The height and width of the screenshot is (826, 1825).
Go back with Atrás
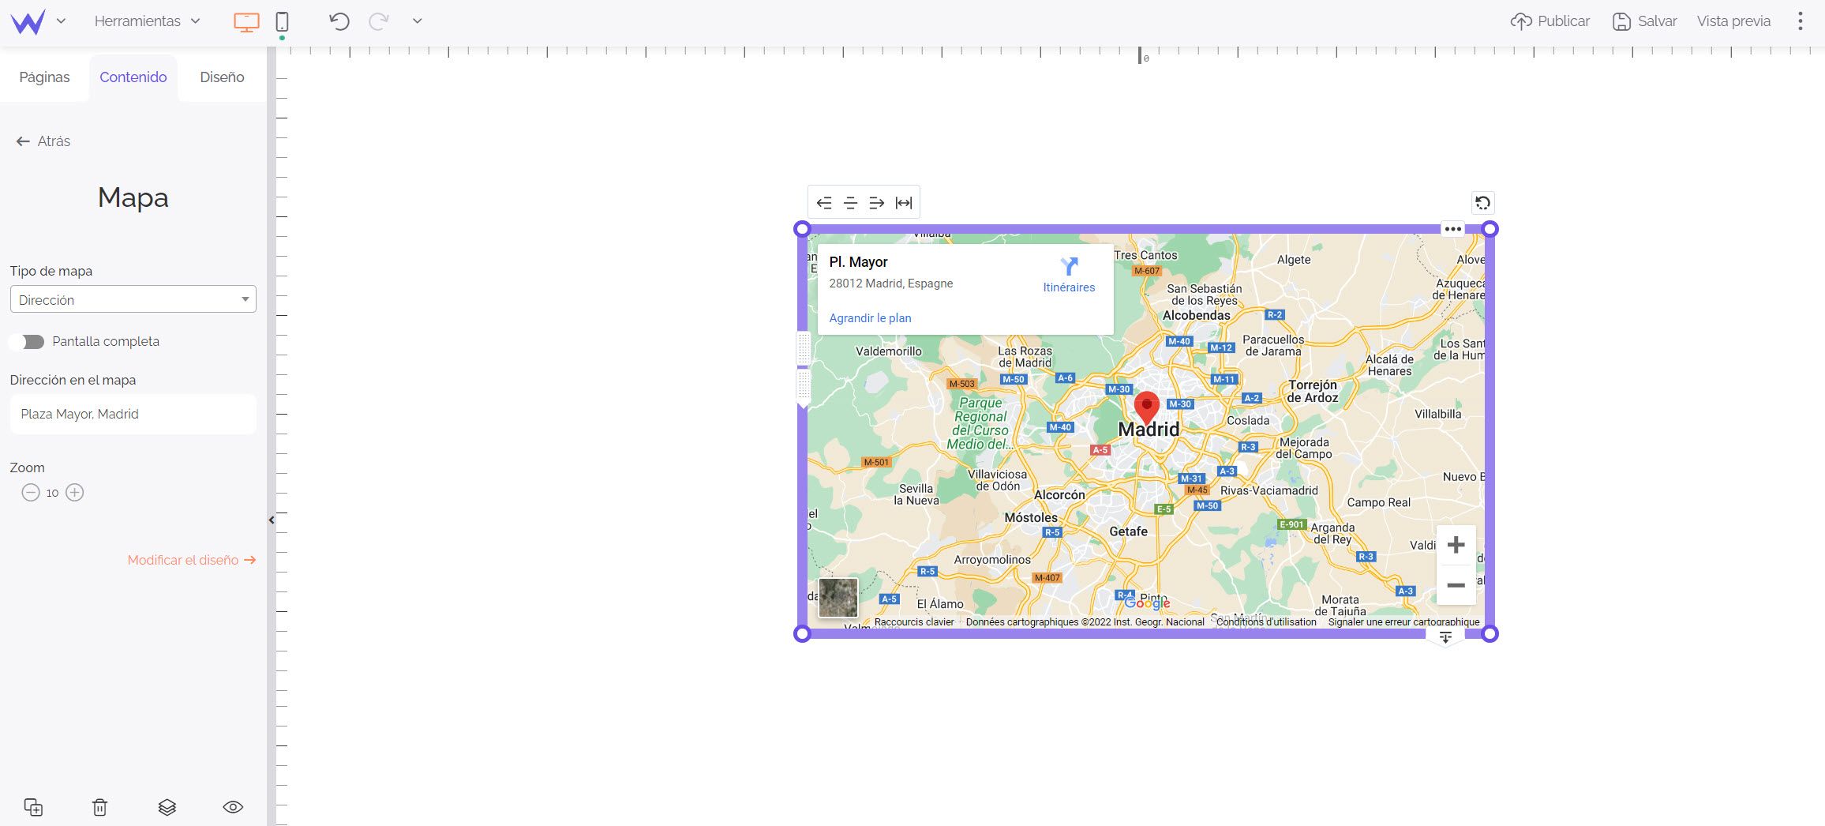[43, 141]
